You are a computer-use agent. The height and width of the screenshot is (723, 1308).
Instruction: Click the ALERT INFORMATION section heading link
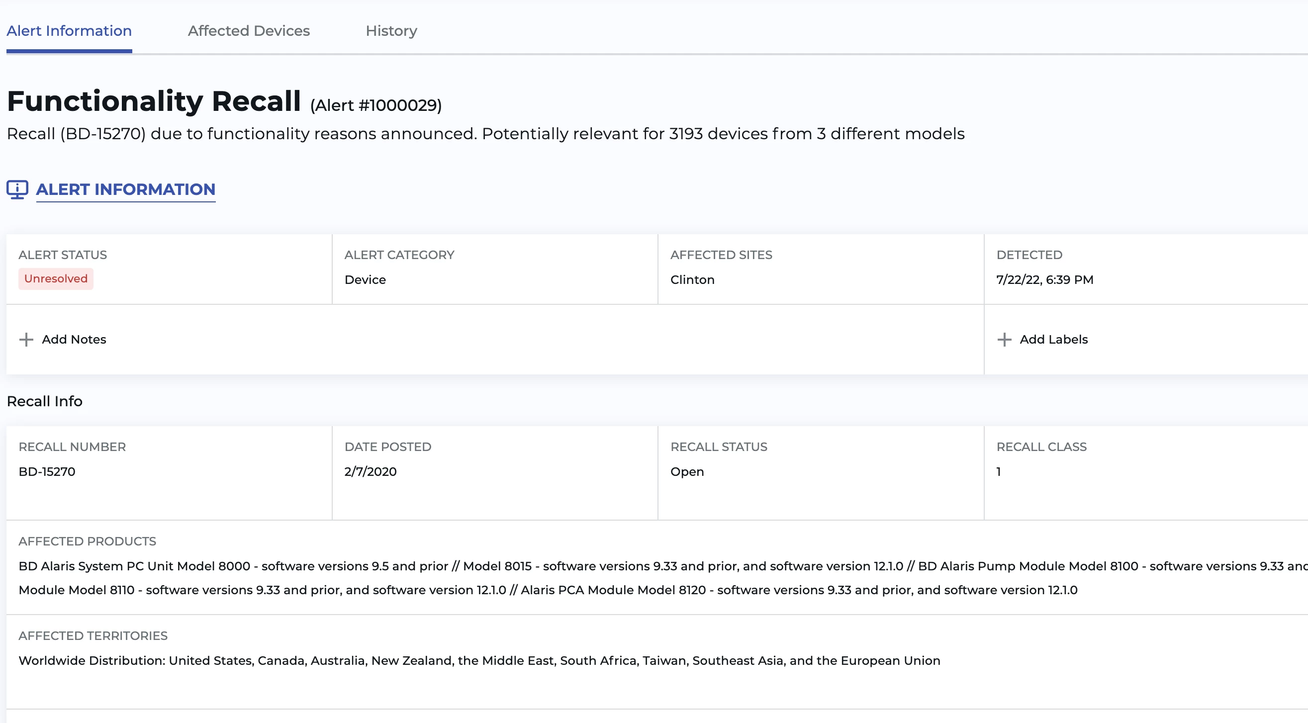point(125,189)
